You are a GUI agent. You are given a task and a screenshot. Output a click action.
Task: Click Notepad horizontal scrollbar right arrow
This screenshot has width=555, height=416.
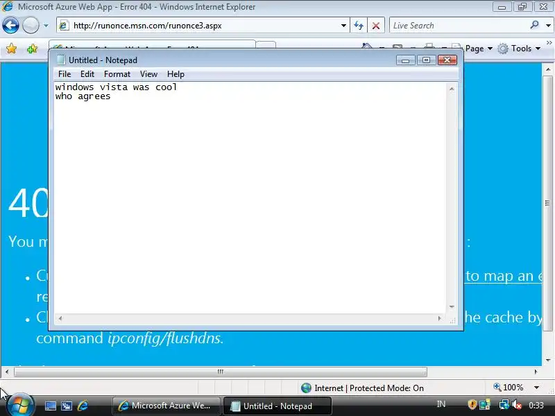coord(440,318)
